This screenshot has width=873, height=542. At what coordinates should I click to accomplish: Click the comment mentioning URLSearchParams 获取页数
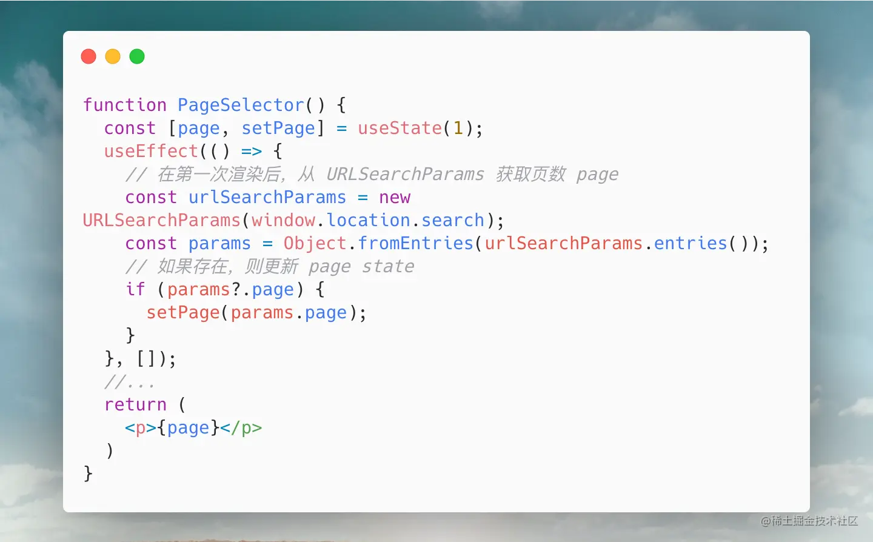(x=372, y=174)
